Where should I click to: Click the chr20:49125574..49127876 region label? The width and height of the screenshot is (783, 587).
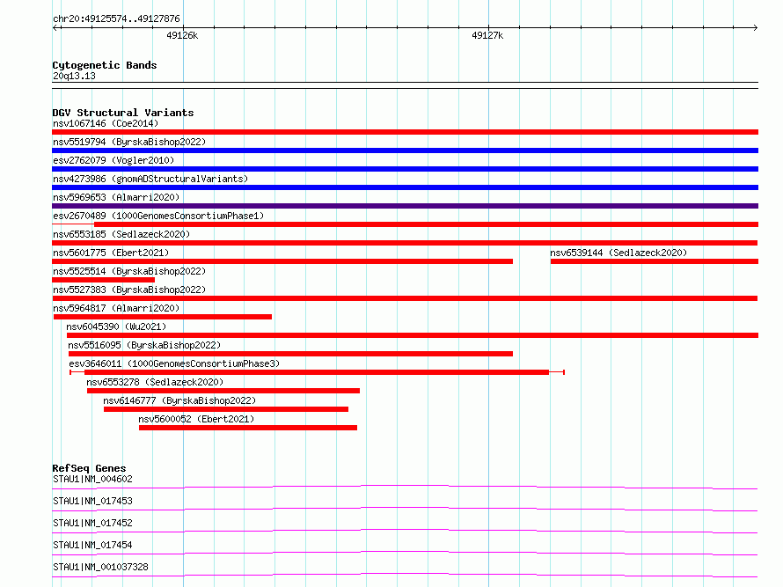(116, 18)
